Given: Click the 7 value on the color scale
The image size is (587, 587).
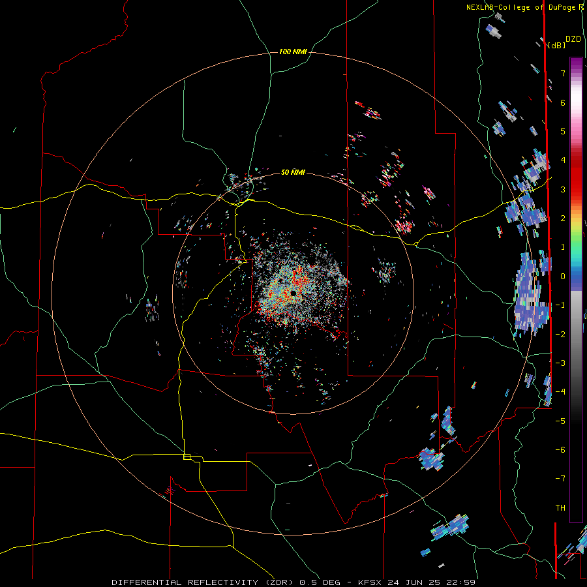Looking at the screenshot, I should click(x=563, y=73).
